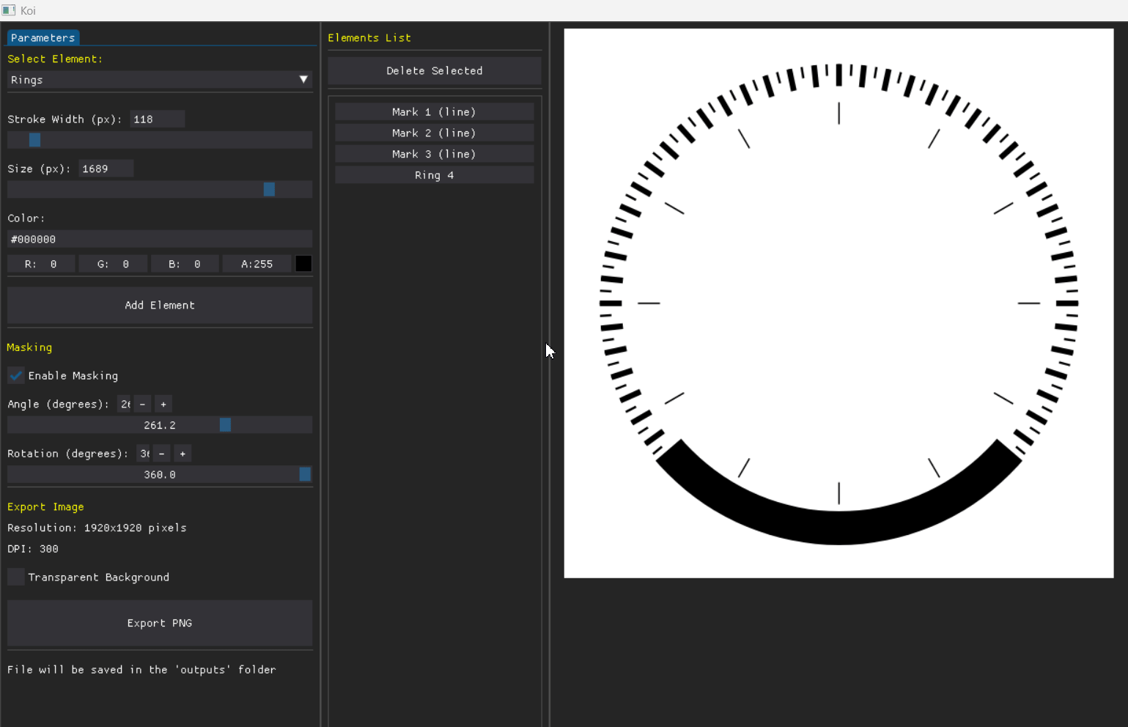This screenshot has height=727, width=1128.
Task: Click the hex color field #000000
Action: click(160, 240)
